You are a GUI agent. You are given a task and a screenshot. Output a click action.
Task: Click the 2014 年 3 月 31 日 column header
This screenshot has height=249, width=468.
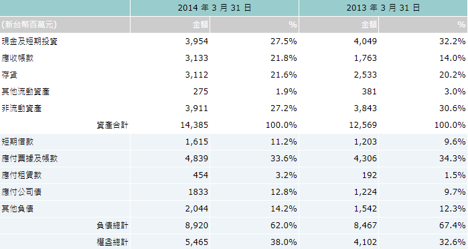214,8
